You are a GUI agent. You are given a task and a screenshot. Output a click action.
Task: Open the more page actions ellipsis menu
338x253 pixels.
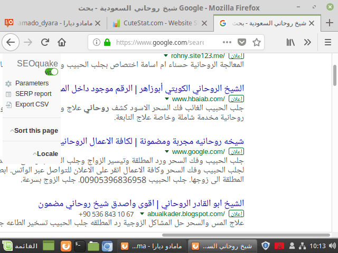point(226,42)
